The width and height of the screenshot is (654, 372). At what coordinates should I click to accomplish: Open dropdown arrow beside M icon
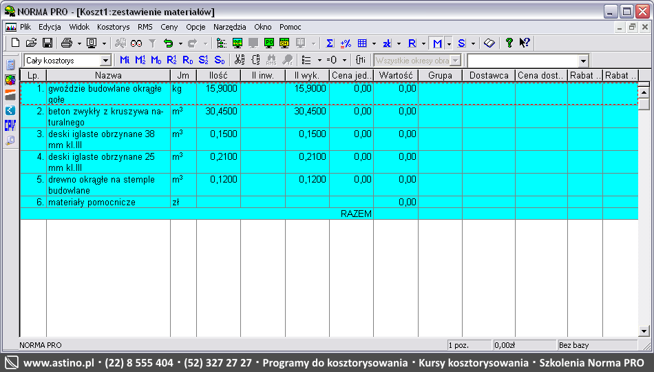click(449, 43)
